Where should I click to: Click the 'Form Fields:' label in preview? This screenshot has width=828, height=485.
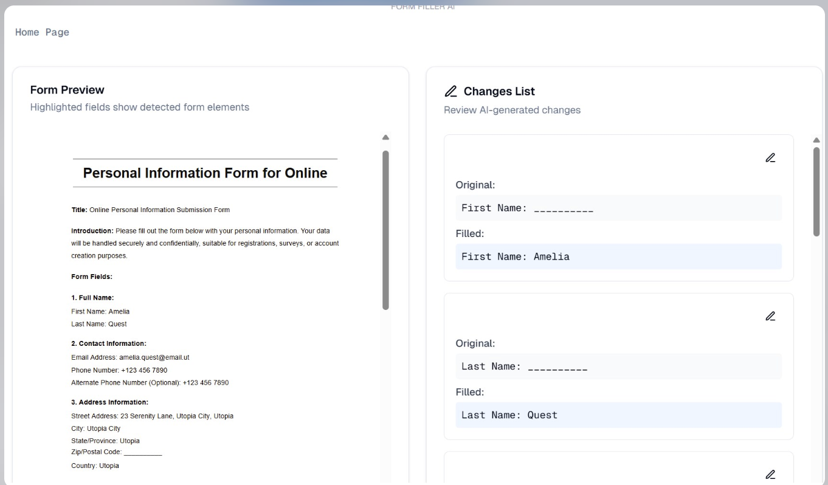click(x=92, y=277)
